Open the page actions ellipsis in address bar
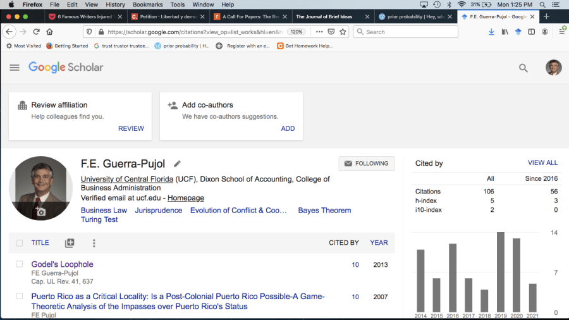The image size is (569, 320). tap(318, 32)
